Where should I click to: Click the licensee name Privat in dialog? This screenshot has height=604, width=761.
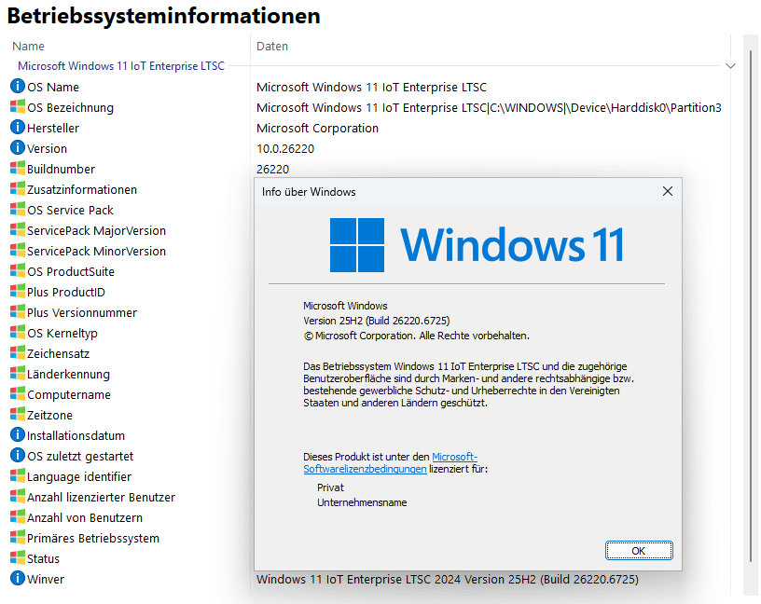coord(330,487)
